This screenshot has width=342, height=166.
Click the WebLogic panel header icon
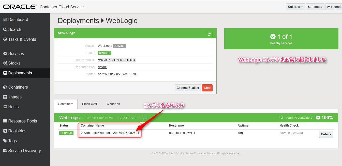coord(59,33)
